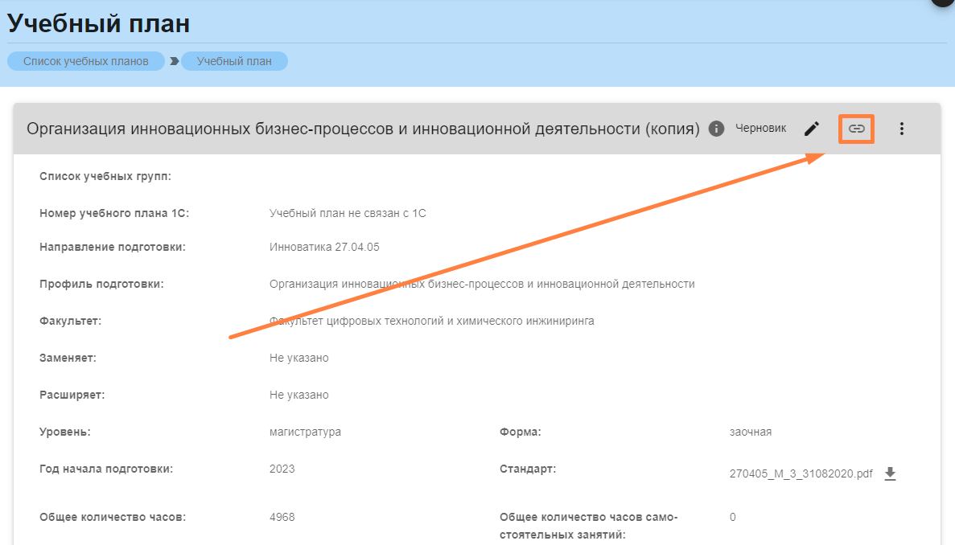
Task: Click the Учебный план page heading
Action: click(x=98, y=23)
